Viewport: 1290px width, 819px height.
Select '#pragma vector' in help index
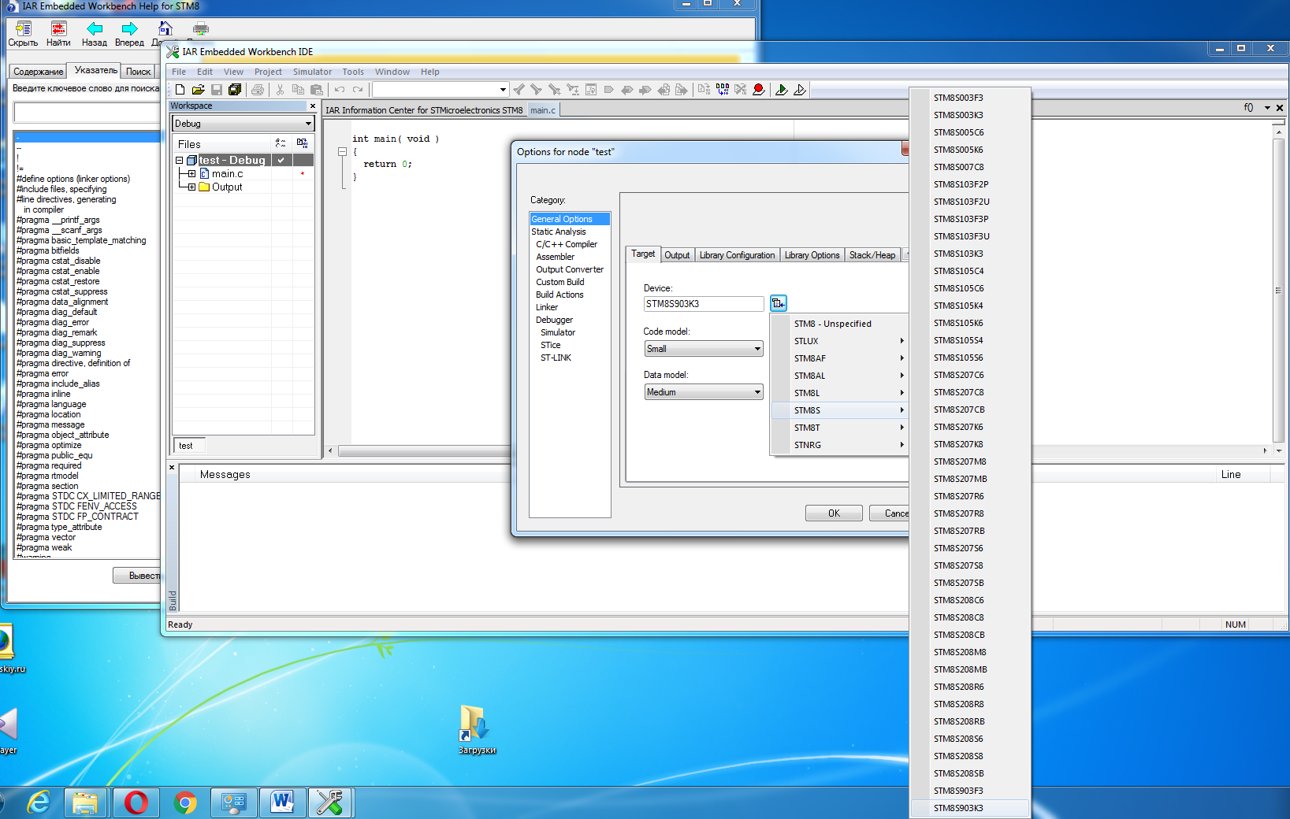pyautogui.click(x=46, y=537)
